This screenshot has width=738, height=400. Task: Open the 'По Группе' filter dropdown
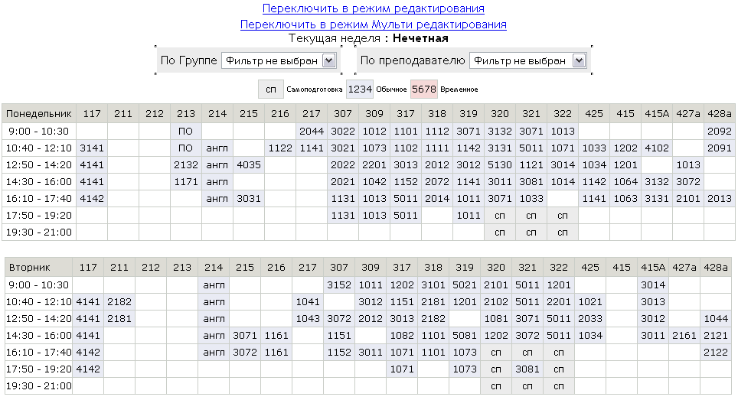[278, 60]
